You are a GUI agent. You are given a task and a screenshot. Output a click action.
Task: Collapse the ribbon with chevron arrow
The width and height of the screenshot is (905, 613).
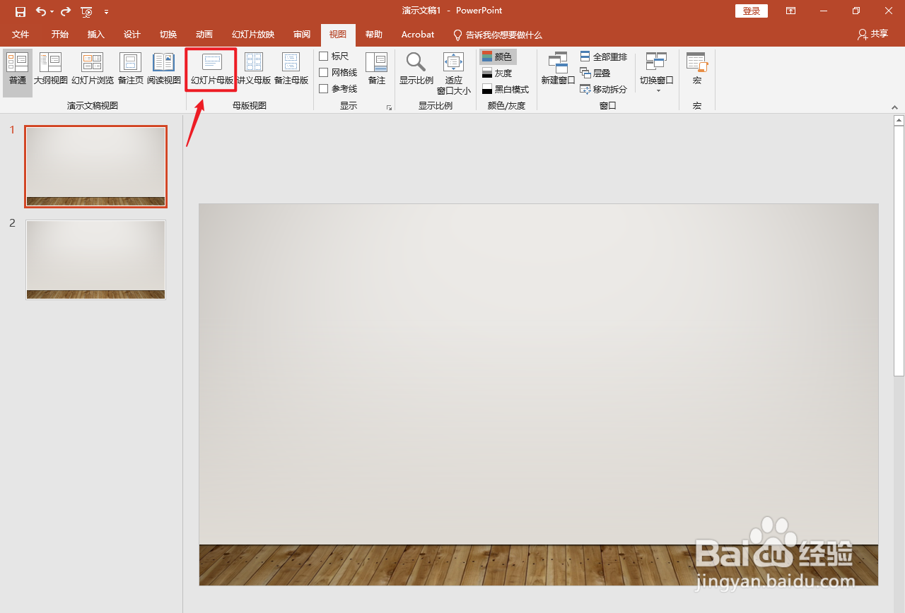895,107
